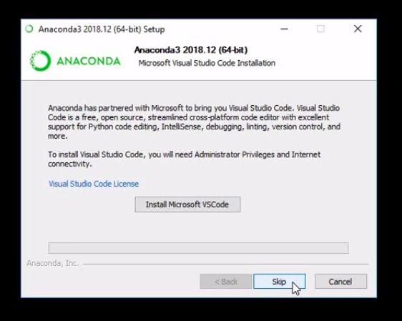Click the paragraph about partnering with Microsoft

pyautogui.click(x=194, y=122)
